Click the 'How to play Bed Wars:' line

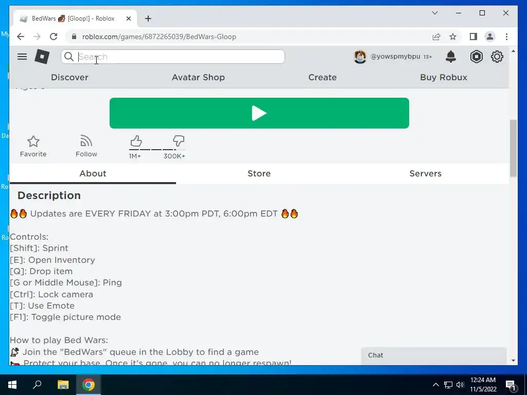tap(59, 340)
